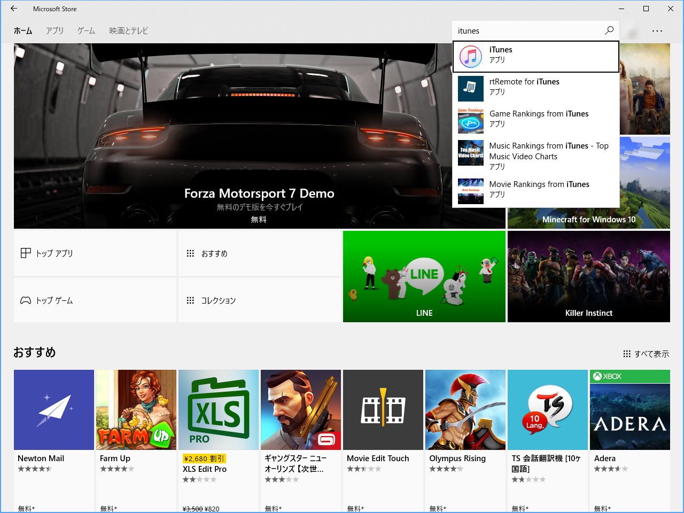Click the Movie Rankings from iTunes suggestion icon

471,191
